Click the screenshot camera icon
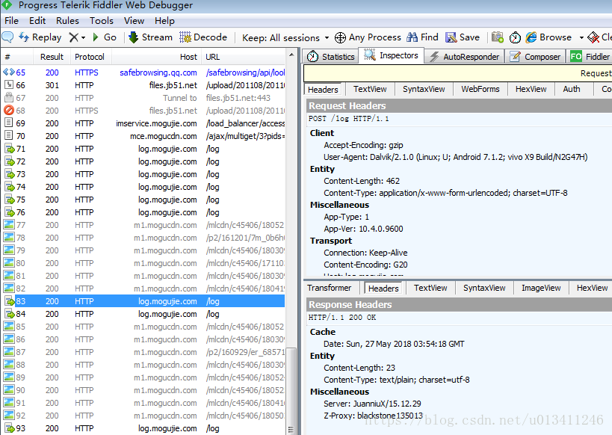The image size is (612, 435). (x=497, y=37)
